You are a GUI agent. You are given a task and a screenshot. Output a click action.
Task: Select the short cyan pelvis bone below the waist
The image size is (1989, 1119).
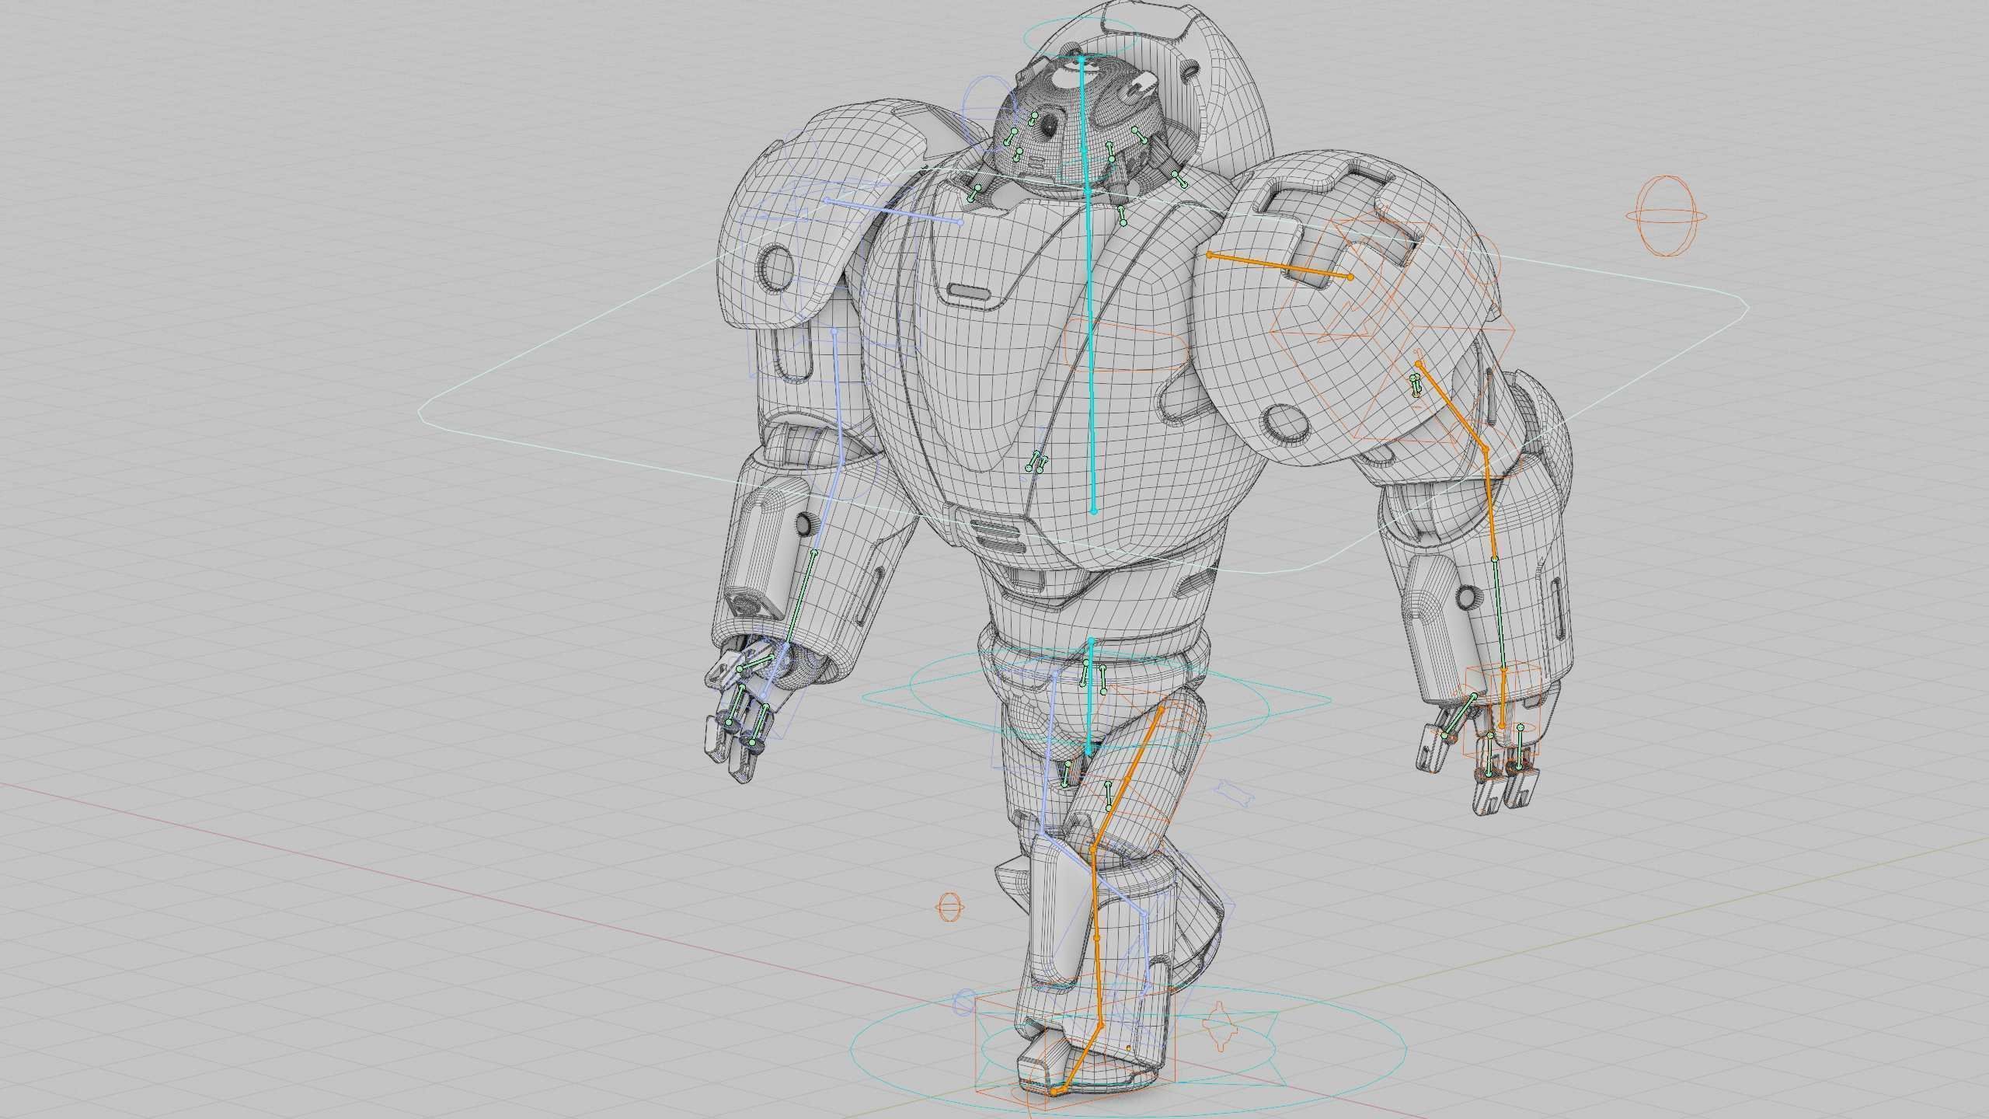[1091, 697]
